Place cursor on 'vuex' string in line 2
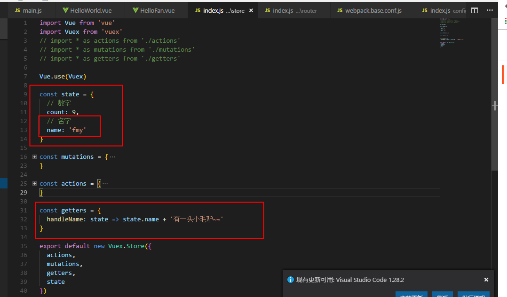This screenshot has height=297, width=507. click(x=112, y=31)
